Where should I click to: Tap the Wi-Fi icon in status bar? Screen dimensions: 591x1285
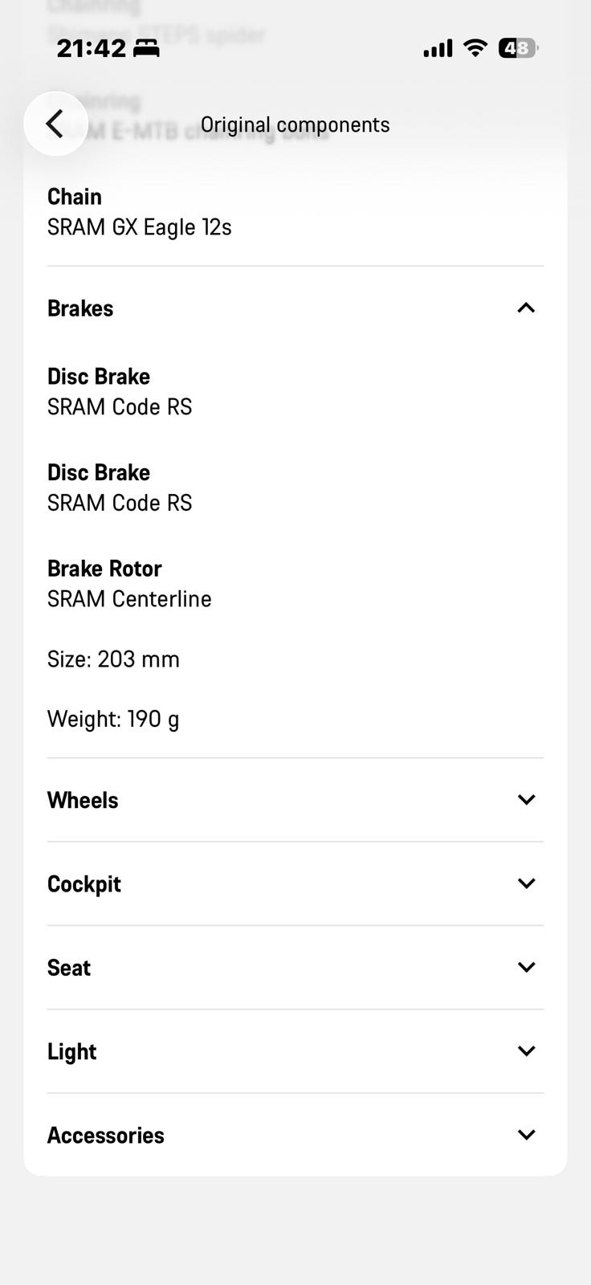coord(475,48)
